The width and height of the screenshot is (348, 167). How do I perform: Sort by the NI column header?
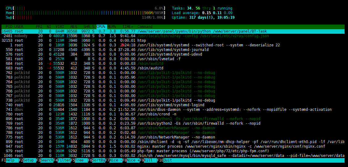(x=49, y=27)
